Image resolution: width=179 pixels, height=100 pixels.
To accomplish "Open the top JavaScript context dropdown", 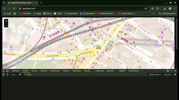I will pyautogui.click(x=14, y=74).
